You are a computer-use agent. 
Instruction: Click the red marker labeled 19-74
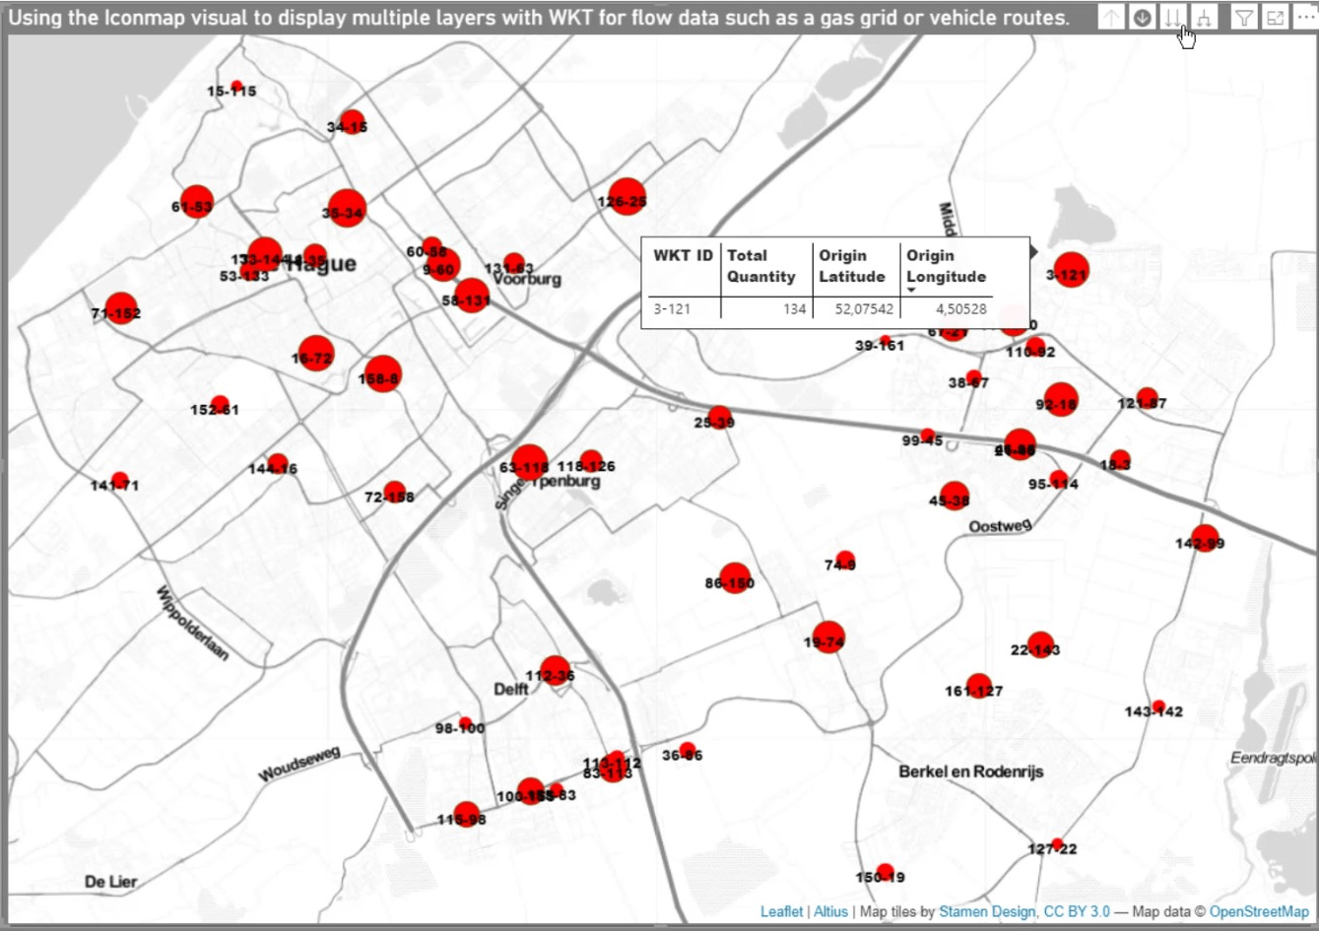[828, 638]
